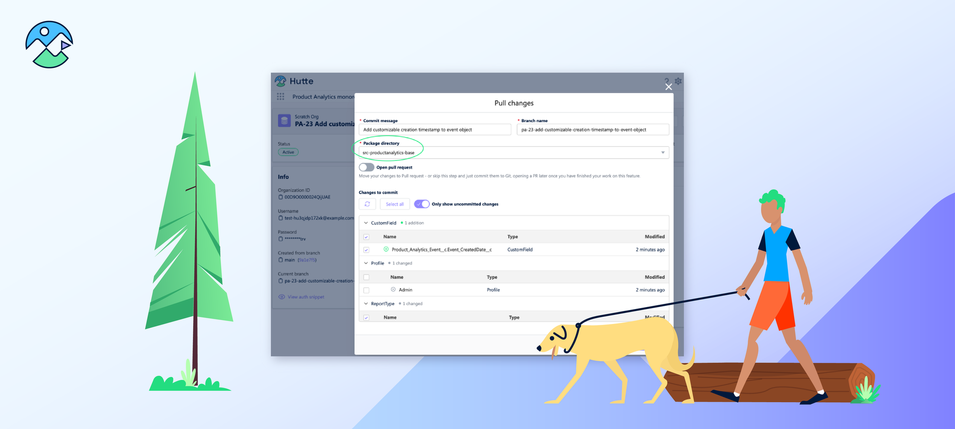The image size is (955, 429).
Task: Close the Pull changes dialog
Action: pyautogui.click(x=668, y=86)
